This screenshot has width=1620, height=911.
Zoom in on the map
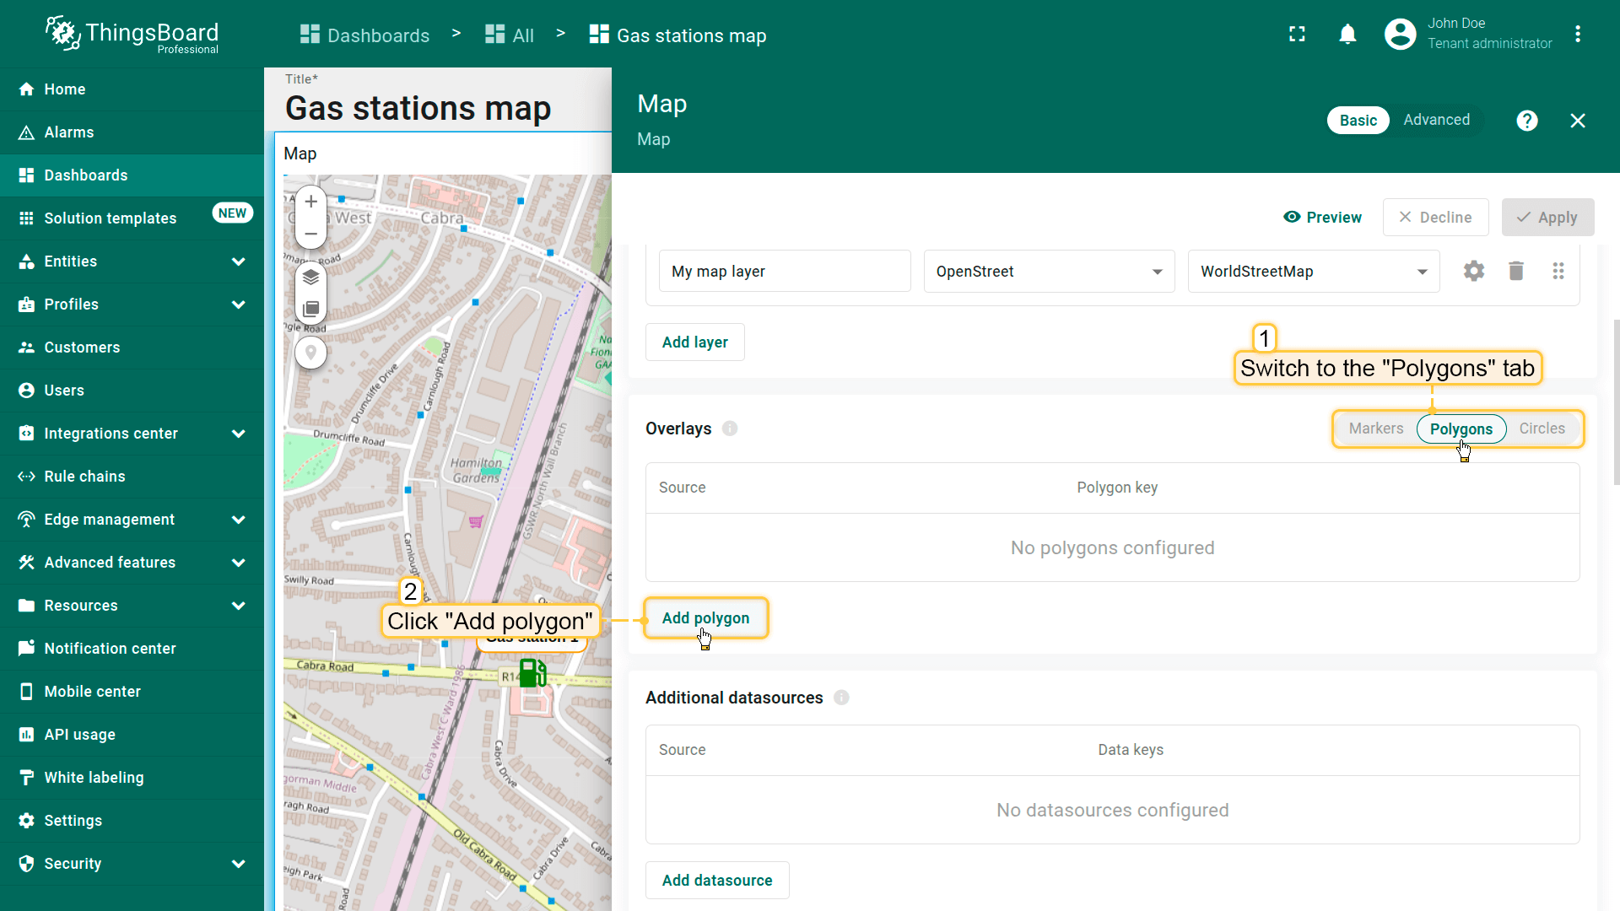310,202
